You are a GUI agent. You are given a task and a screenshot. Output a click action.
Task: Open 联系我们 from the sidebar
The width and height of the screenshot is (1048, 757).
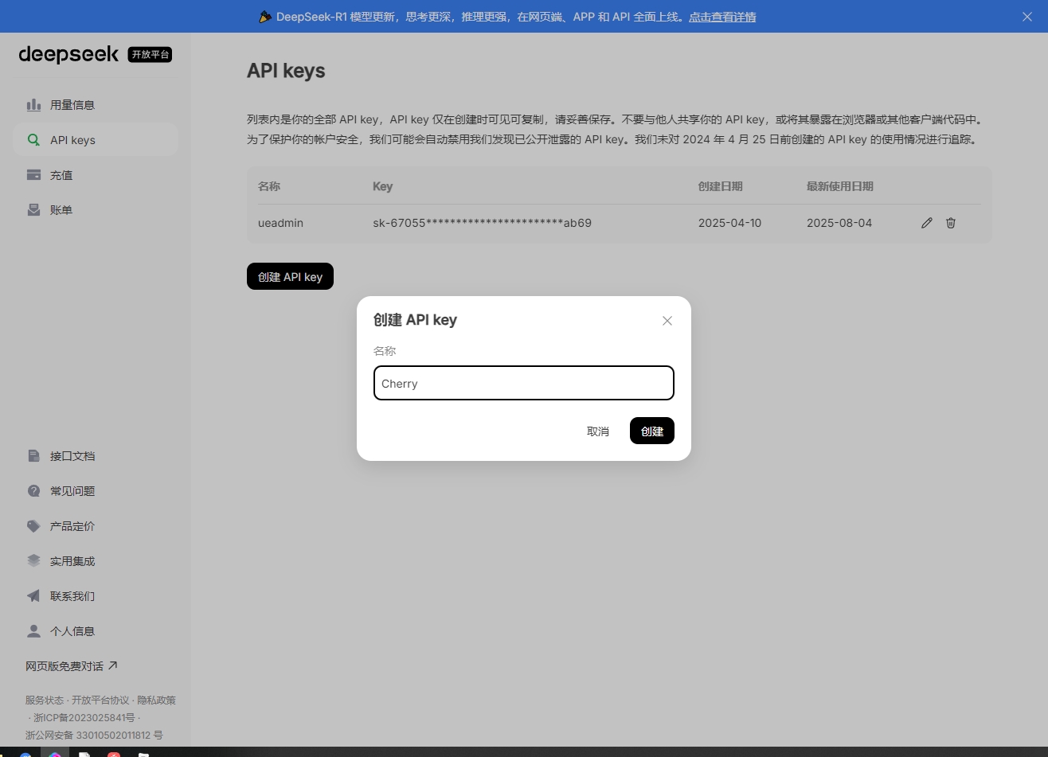coord(96,596)
